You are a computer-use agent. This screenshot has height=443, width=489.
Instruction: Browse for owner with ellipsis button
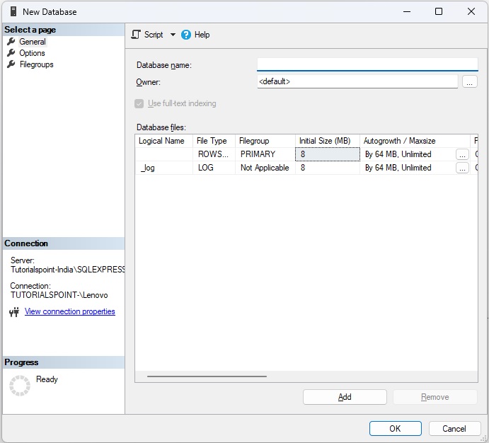coord(470,81)
